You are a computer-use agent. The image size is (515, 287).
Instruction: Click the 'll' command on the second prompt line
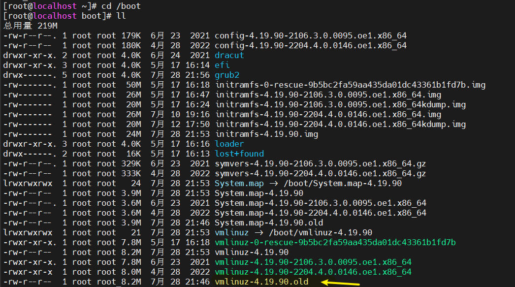pos(121,16)
